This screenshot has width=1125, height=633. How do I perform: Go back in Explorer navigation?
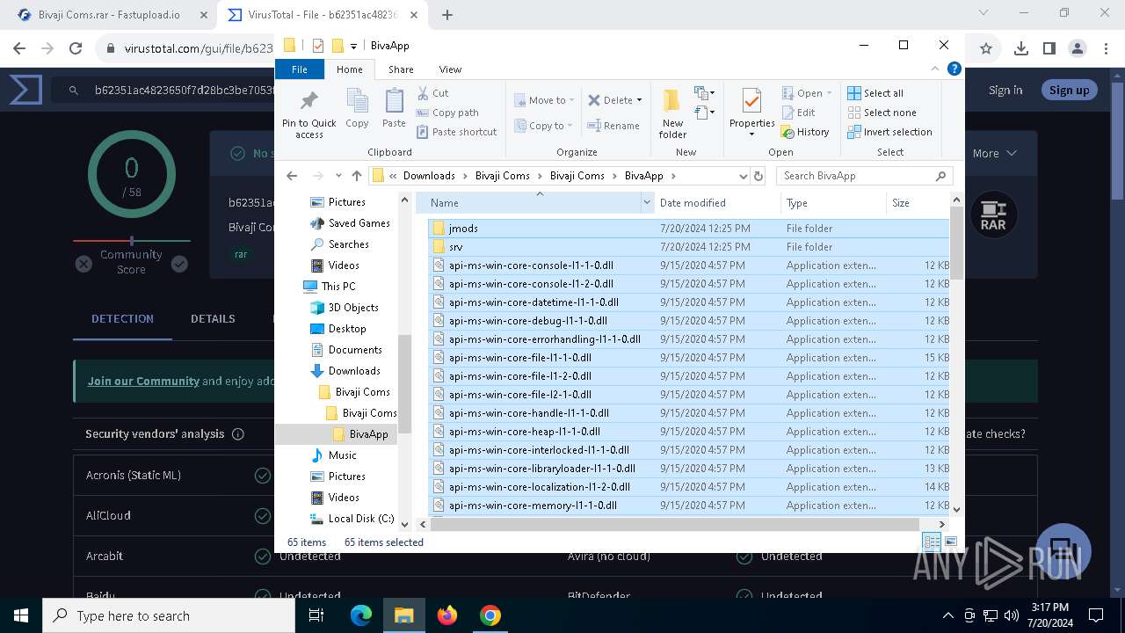(292, 176)
